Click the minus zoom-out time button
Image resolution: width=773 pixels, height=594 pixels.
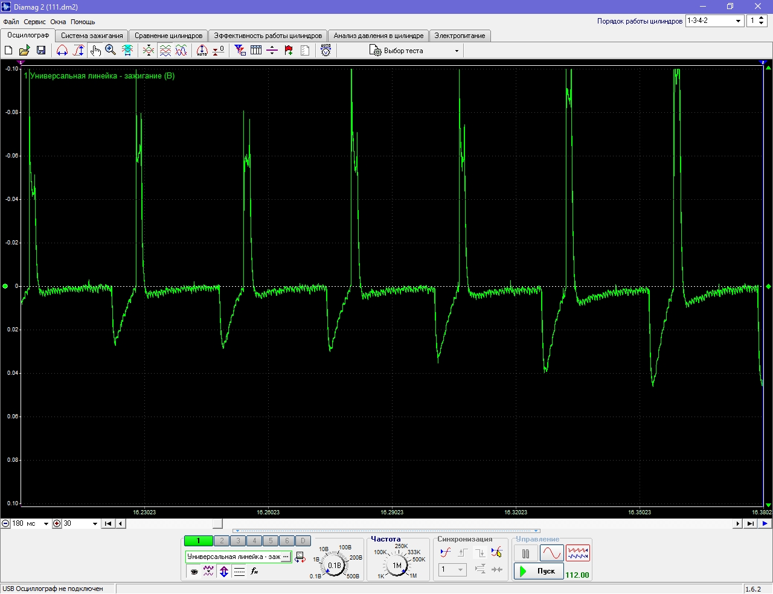5,523
